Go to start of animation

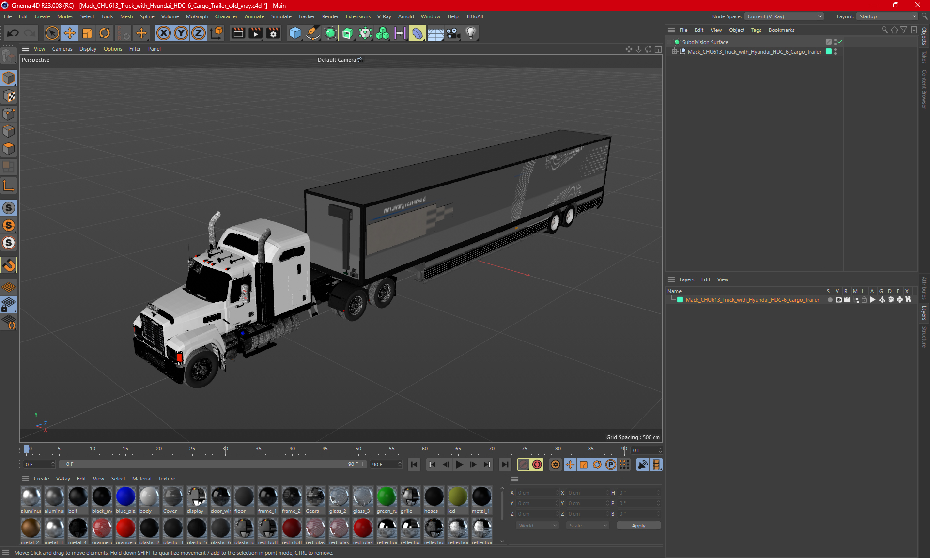tap(414, 465)
